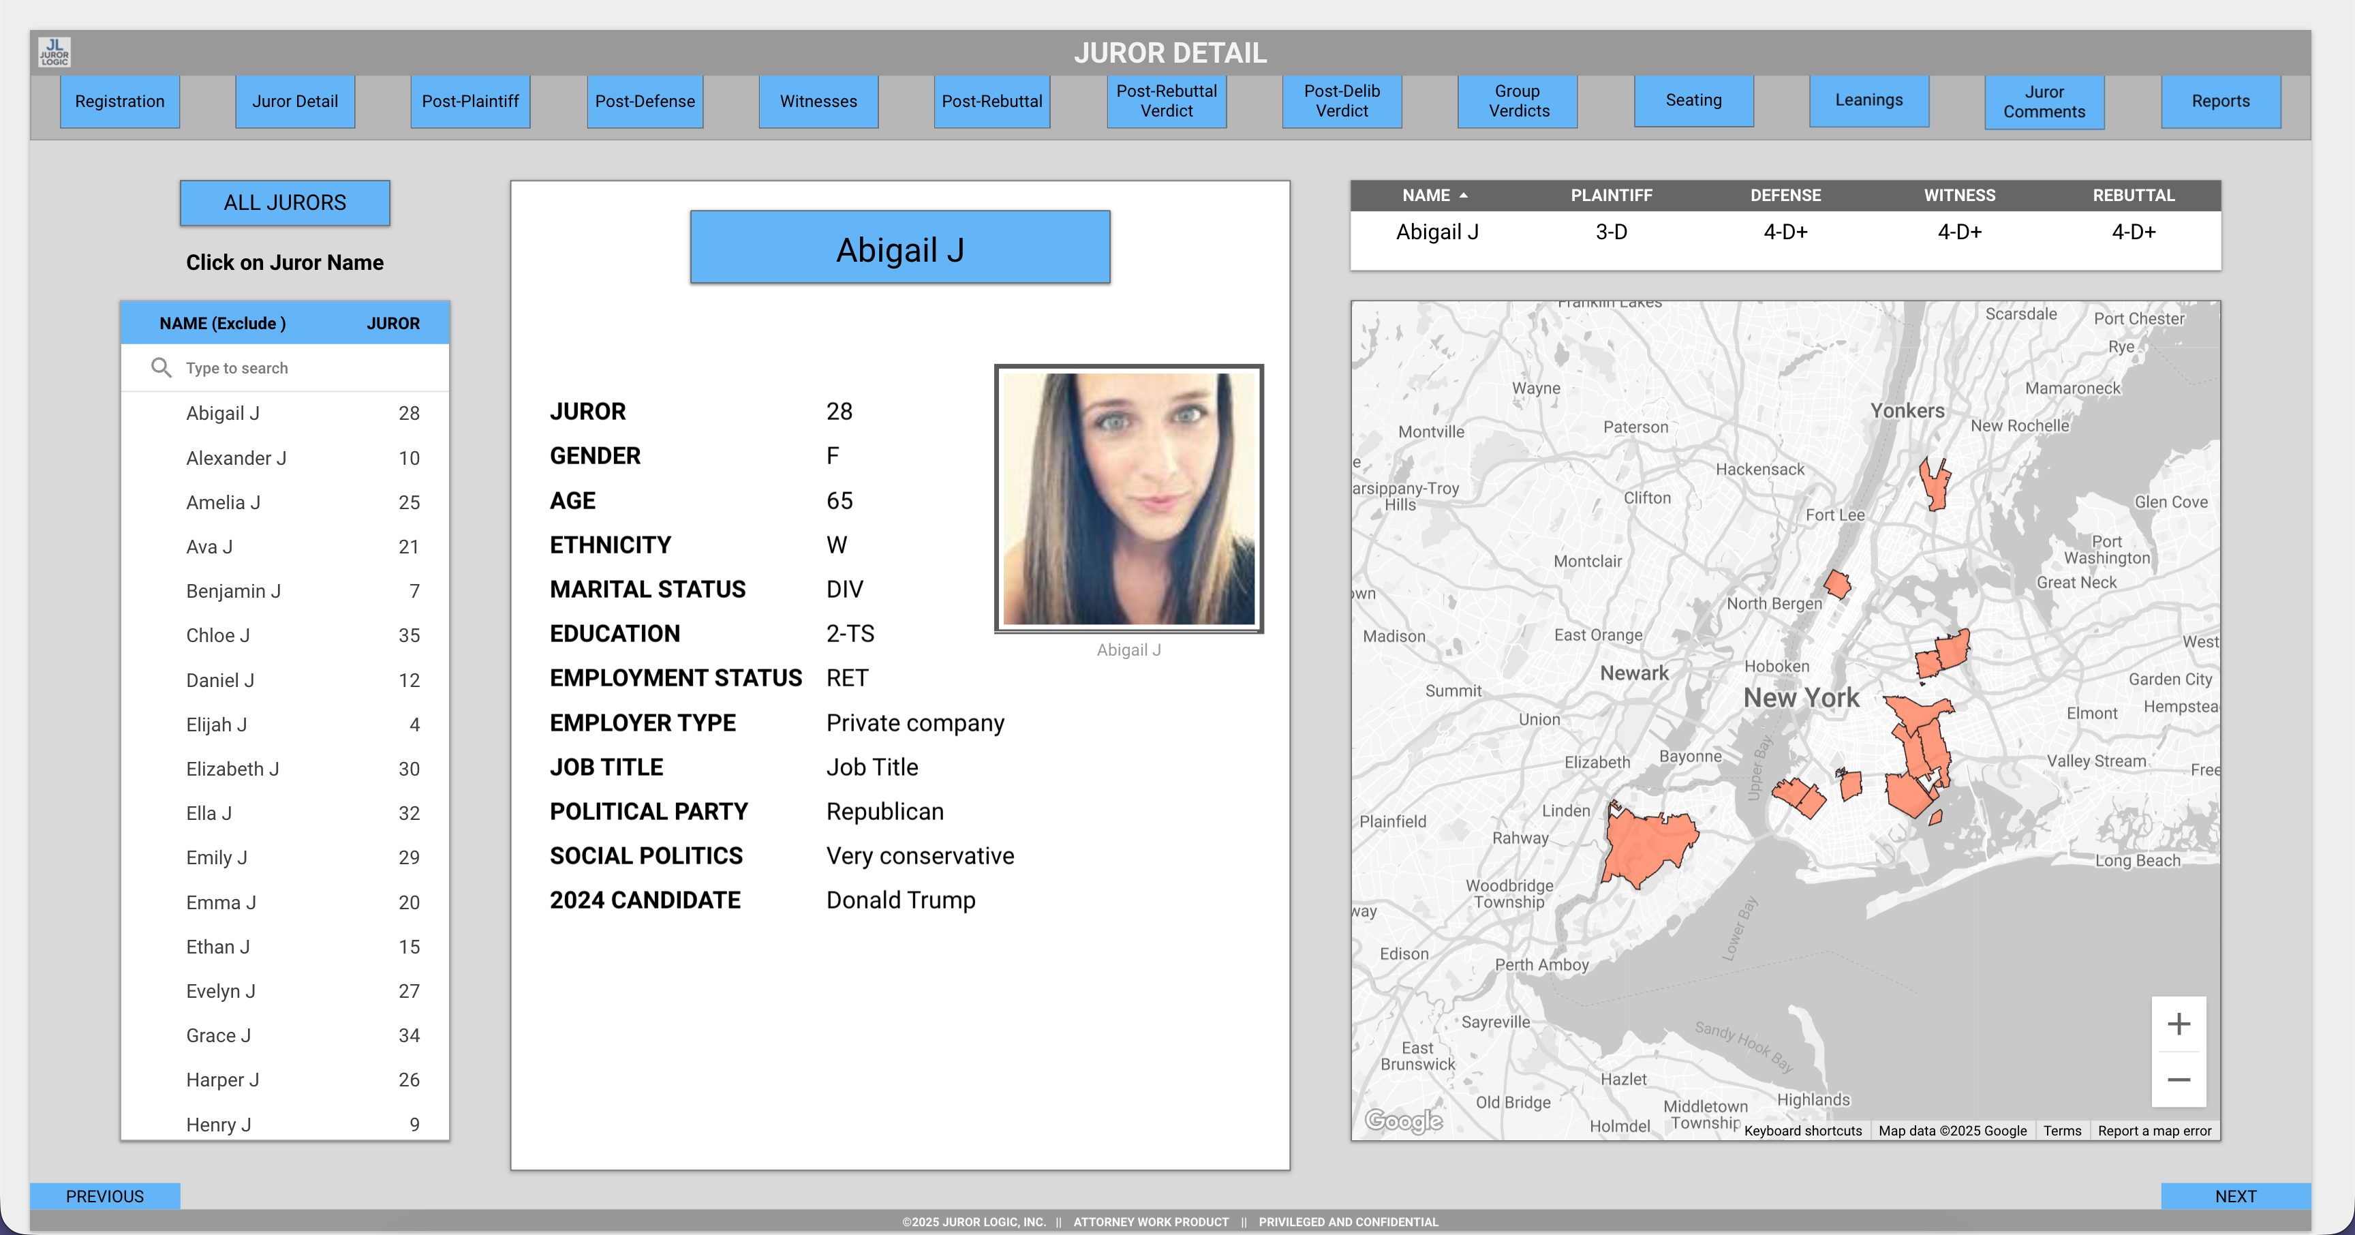Select Chloe J from the juror list
The height and width of the screenshot is (1235, 2355).
[217, 635]
